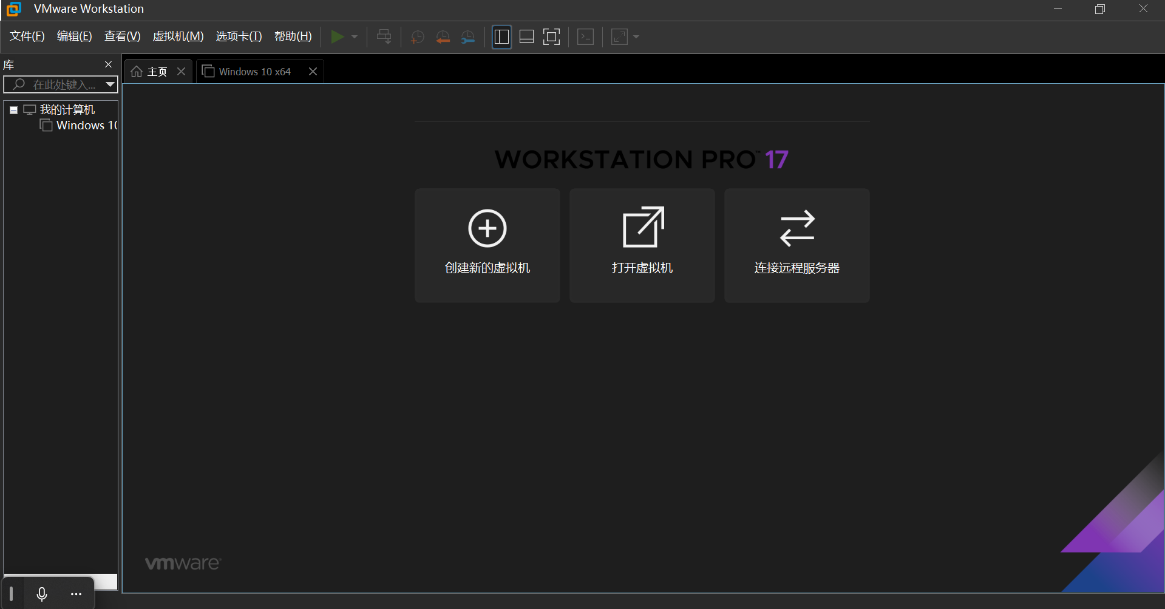Click the Send Ctrl+Alt+Del toolbar icon

(384, 37)
